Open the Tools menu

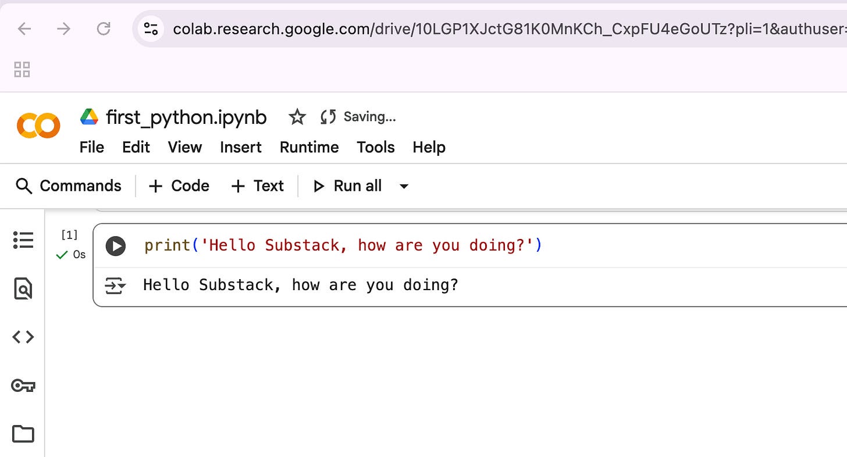click(376, 148)
